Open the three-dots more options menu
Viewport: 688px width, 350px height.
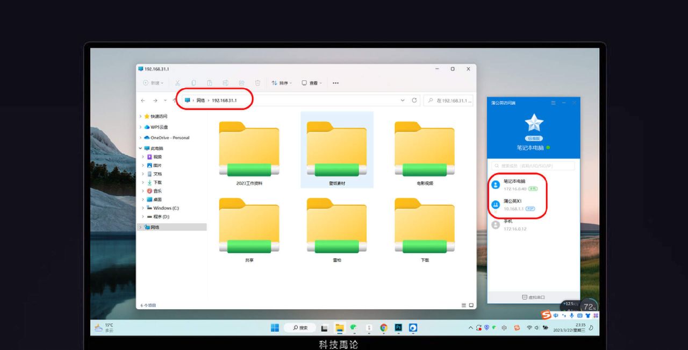[x=335, y=83]
